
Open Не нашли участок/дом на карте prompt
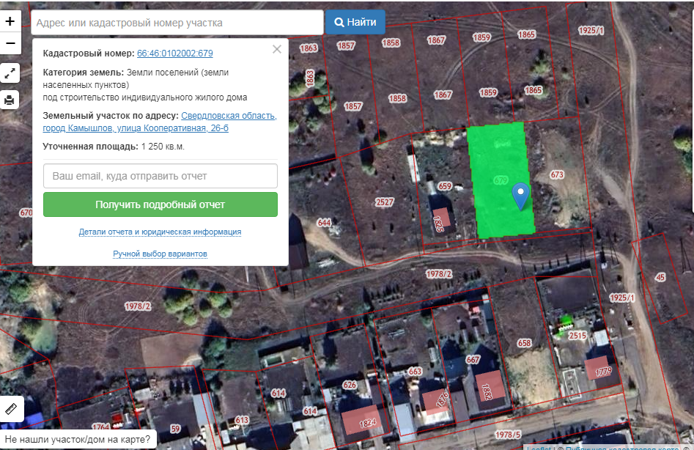click(x=78, y=440)
